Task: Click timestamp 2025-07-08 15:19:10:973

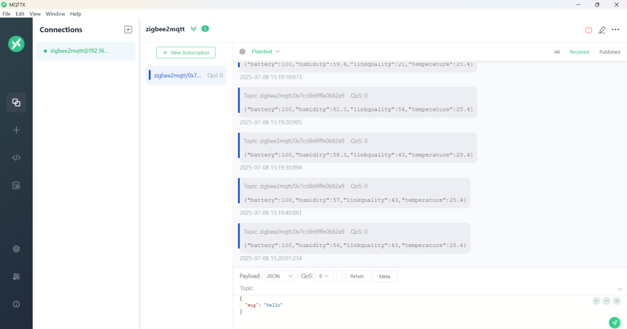Action: tap(271, 77)
